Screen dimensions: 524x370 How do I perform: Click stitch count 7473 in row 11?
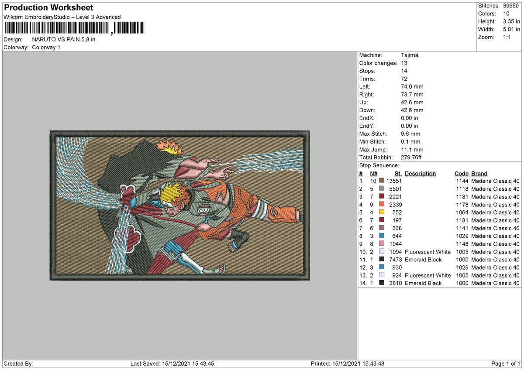395,260
